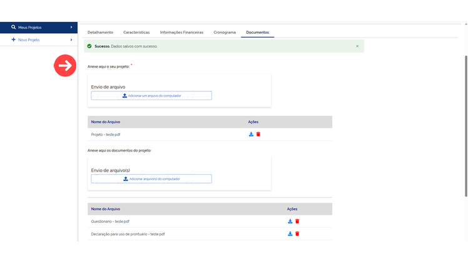Click the Meus Projetos search icon
Screen dimensions: 468x263
pyautogui.click(x=13, y=27)
